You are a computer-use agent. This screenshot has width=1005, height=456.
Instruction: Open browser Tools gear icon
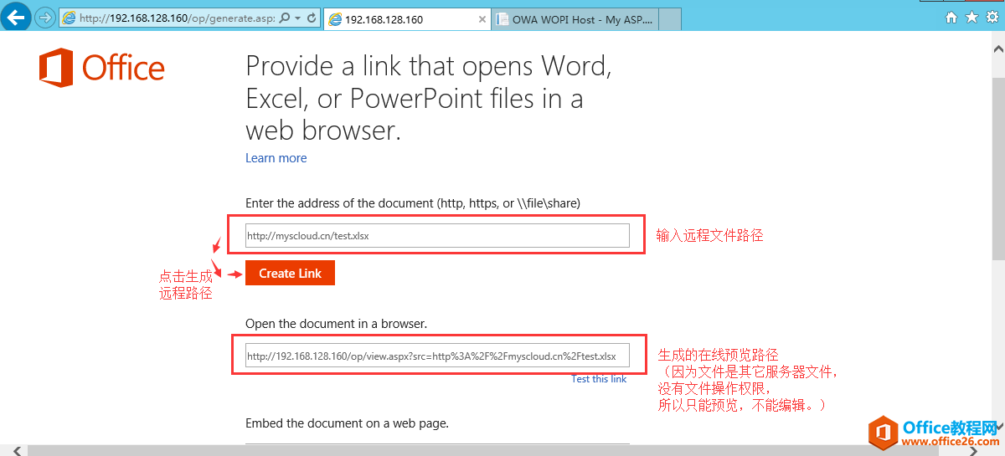click(991, 17)
